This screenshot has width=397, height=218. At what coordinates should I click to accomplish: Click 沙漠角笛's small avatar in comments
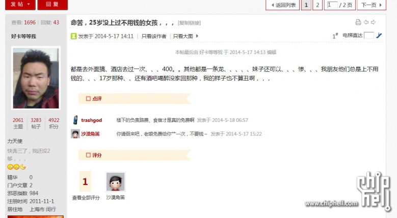coord(75,133)
